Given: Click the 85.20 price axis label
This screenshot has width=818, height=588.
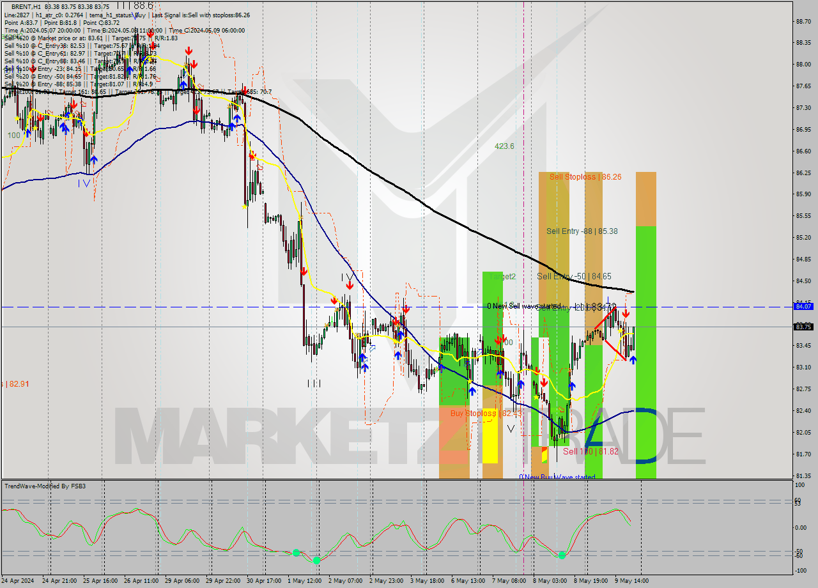Looking at the screenshot, I should [x=804, y=237].
